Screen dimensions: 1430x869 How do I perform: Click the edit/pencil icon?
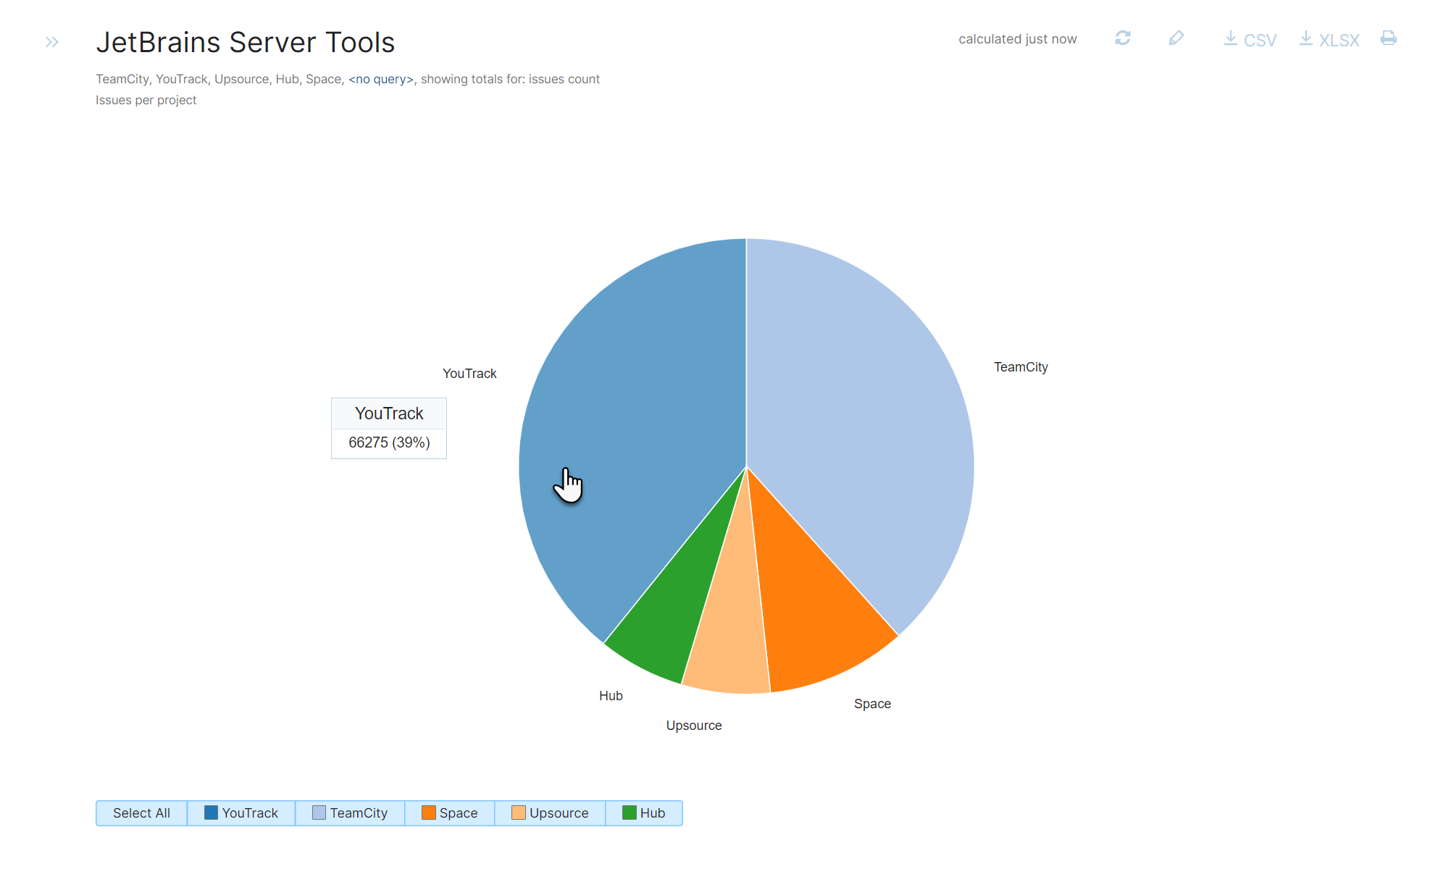pos(1176,41)
